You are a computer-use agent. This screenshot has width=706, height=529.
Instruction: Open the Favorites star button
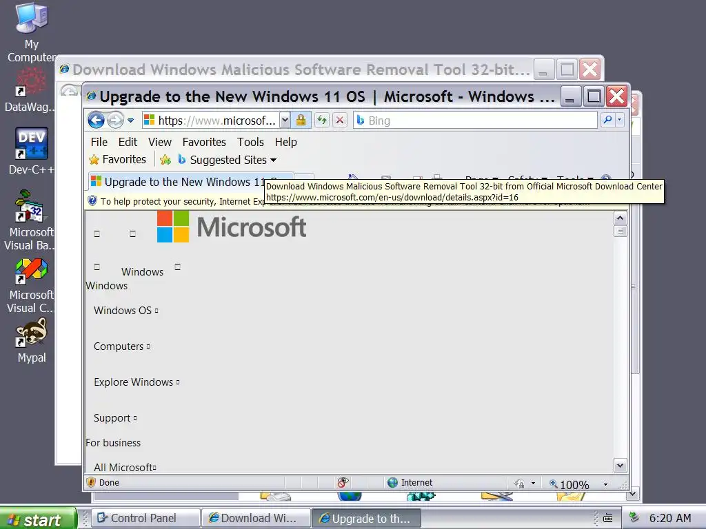pyautogui.click(x=117, y=160)
